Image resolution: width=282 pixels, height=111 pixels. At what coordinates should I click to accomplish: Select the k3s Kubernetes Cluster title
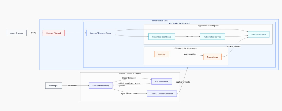coord(179,23)
